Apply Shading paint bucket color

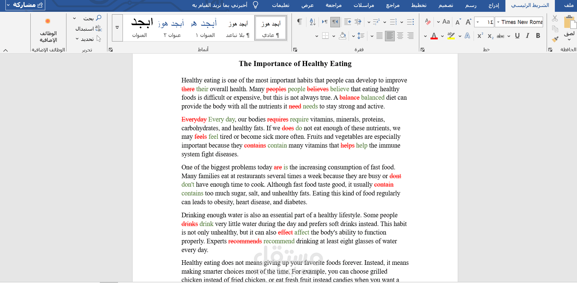click(342, 36)
